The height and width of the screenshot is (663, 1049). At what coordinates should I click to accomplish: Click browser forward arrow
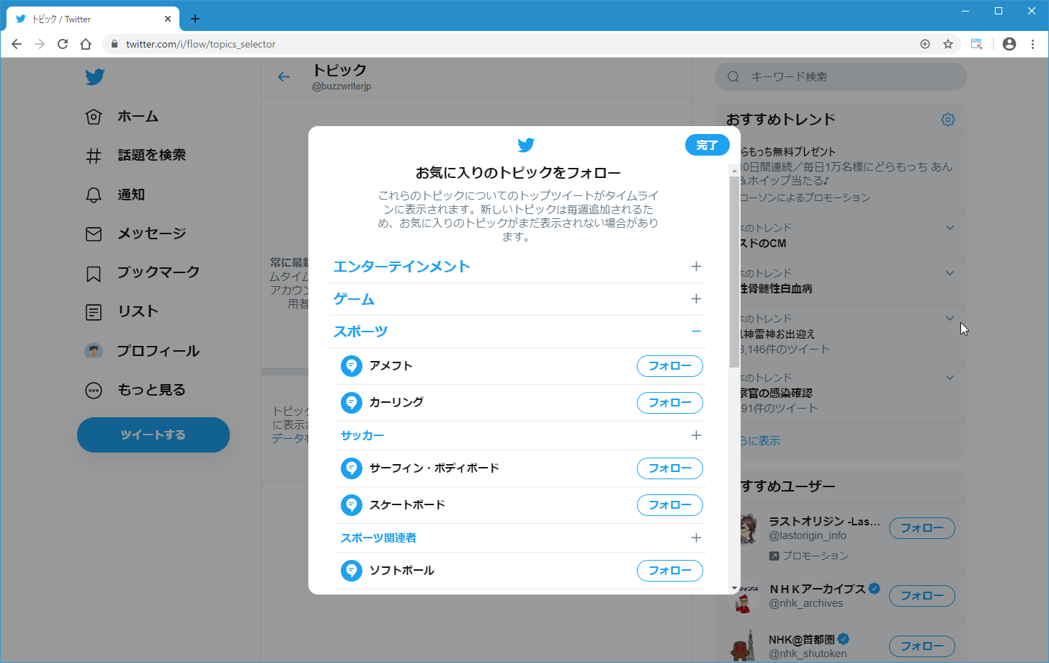point(40,44)
